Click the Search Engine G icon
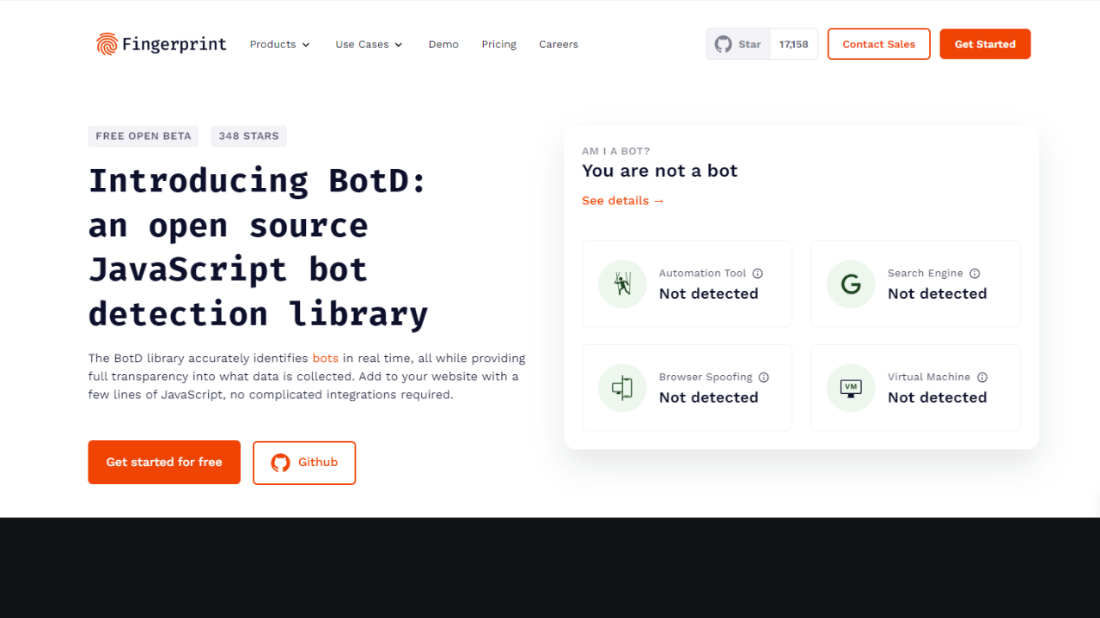 point(851,284)
